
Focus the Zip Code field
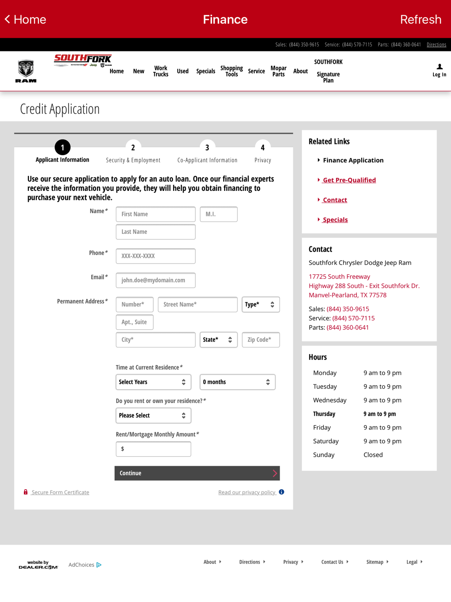pos(261,340)
